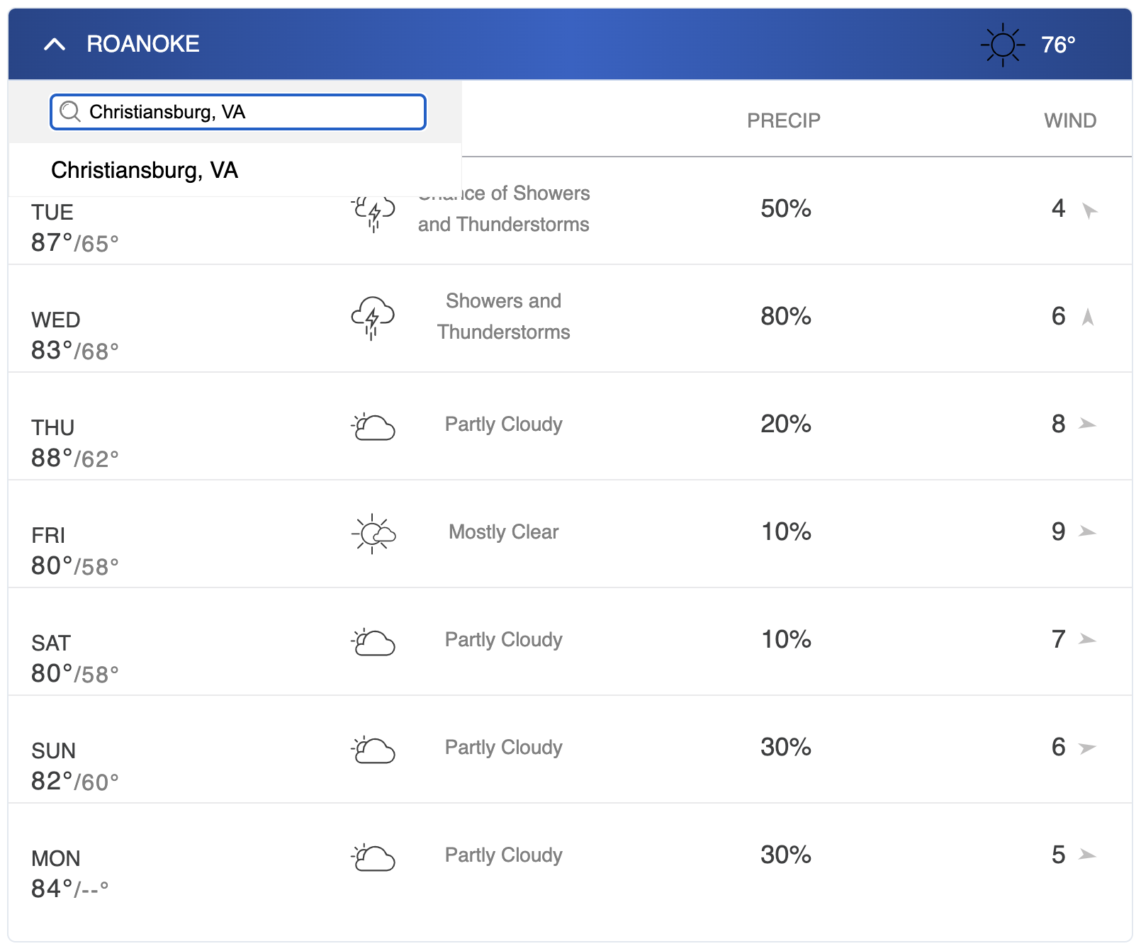
Task: Click Thursday's 'Partly Cloudy' description
Action: click(x=504, y=424)
